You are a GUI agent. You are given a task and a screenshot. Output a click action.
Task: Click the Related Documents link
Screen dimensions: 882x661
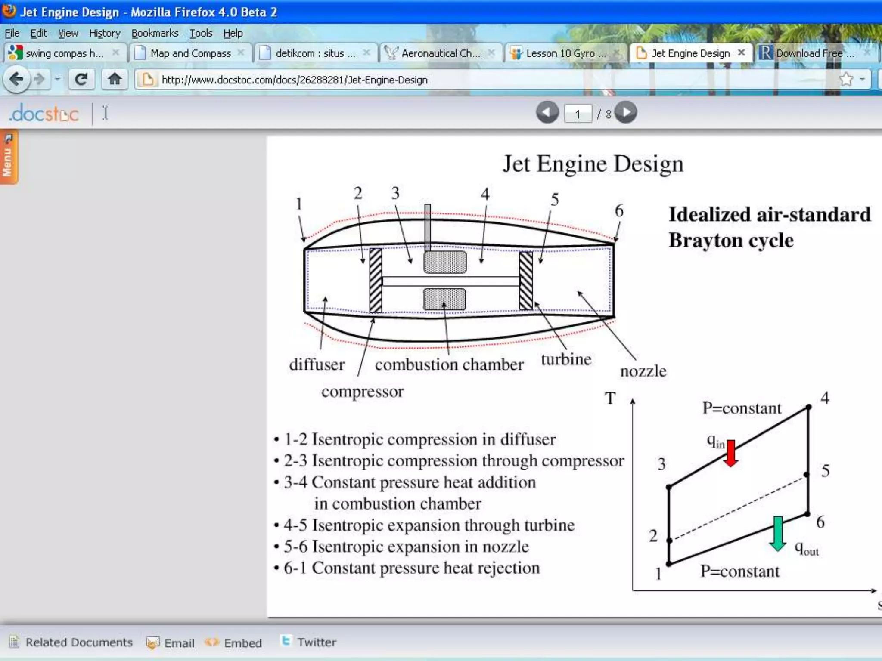[x=79, y=642]
